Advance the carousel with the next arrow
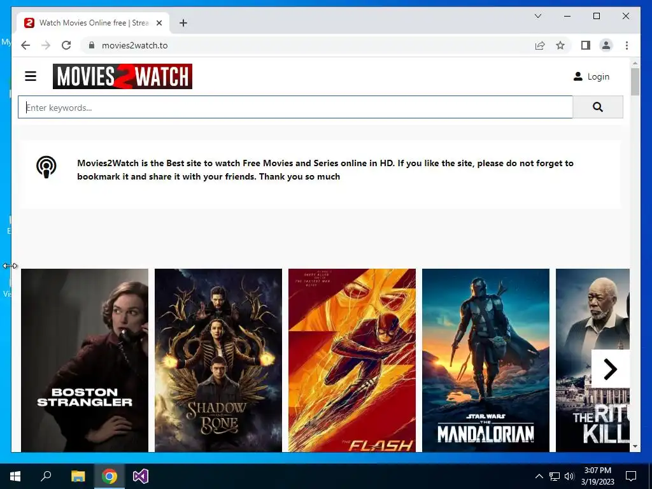 pos(610,369)
